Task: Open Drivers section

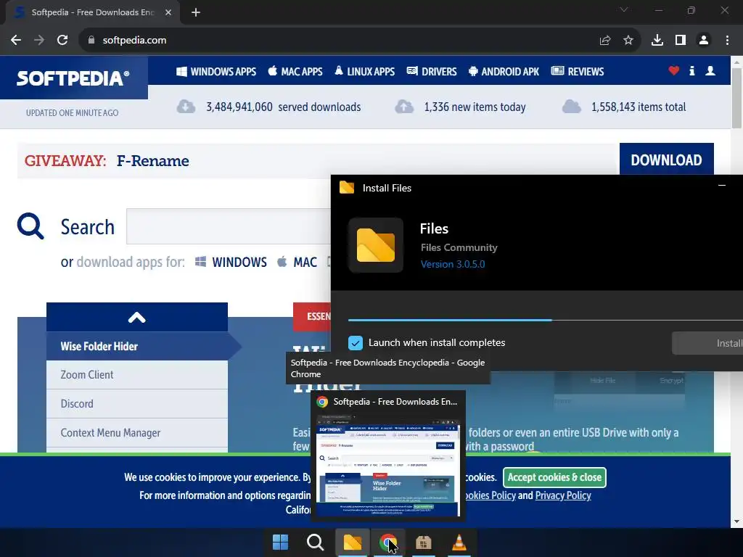Action: click(432, 72)
